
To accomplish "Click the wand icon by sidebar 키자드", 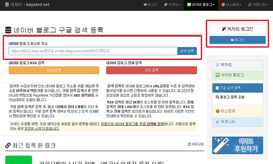I will pos(218,65).
